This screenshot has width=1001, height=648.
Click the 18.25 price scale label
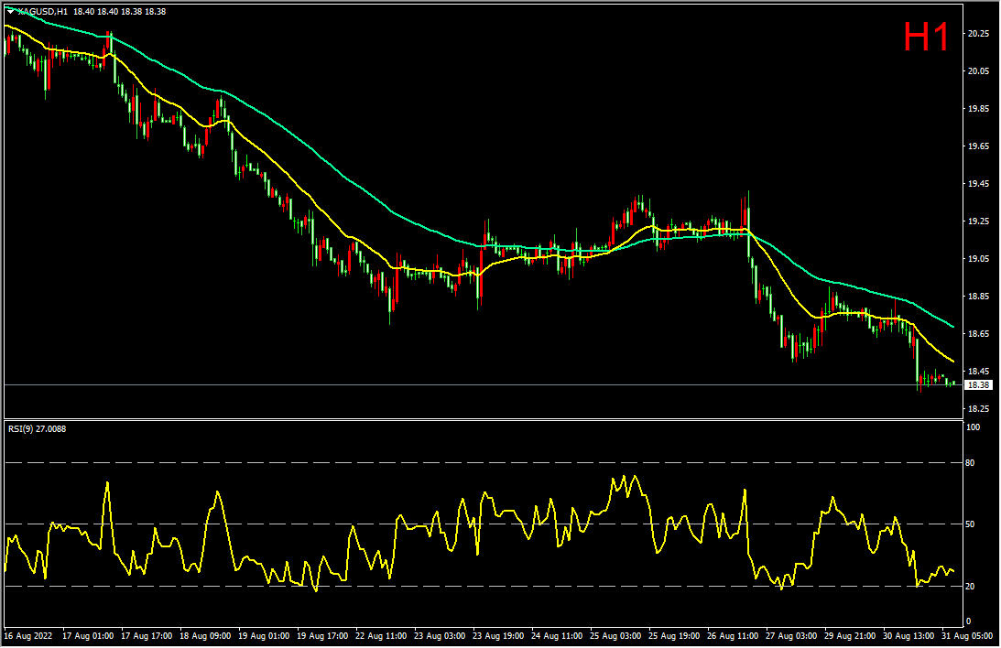pyautogui.click(x=979, y=409)
